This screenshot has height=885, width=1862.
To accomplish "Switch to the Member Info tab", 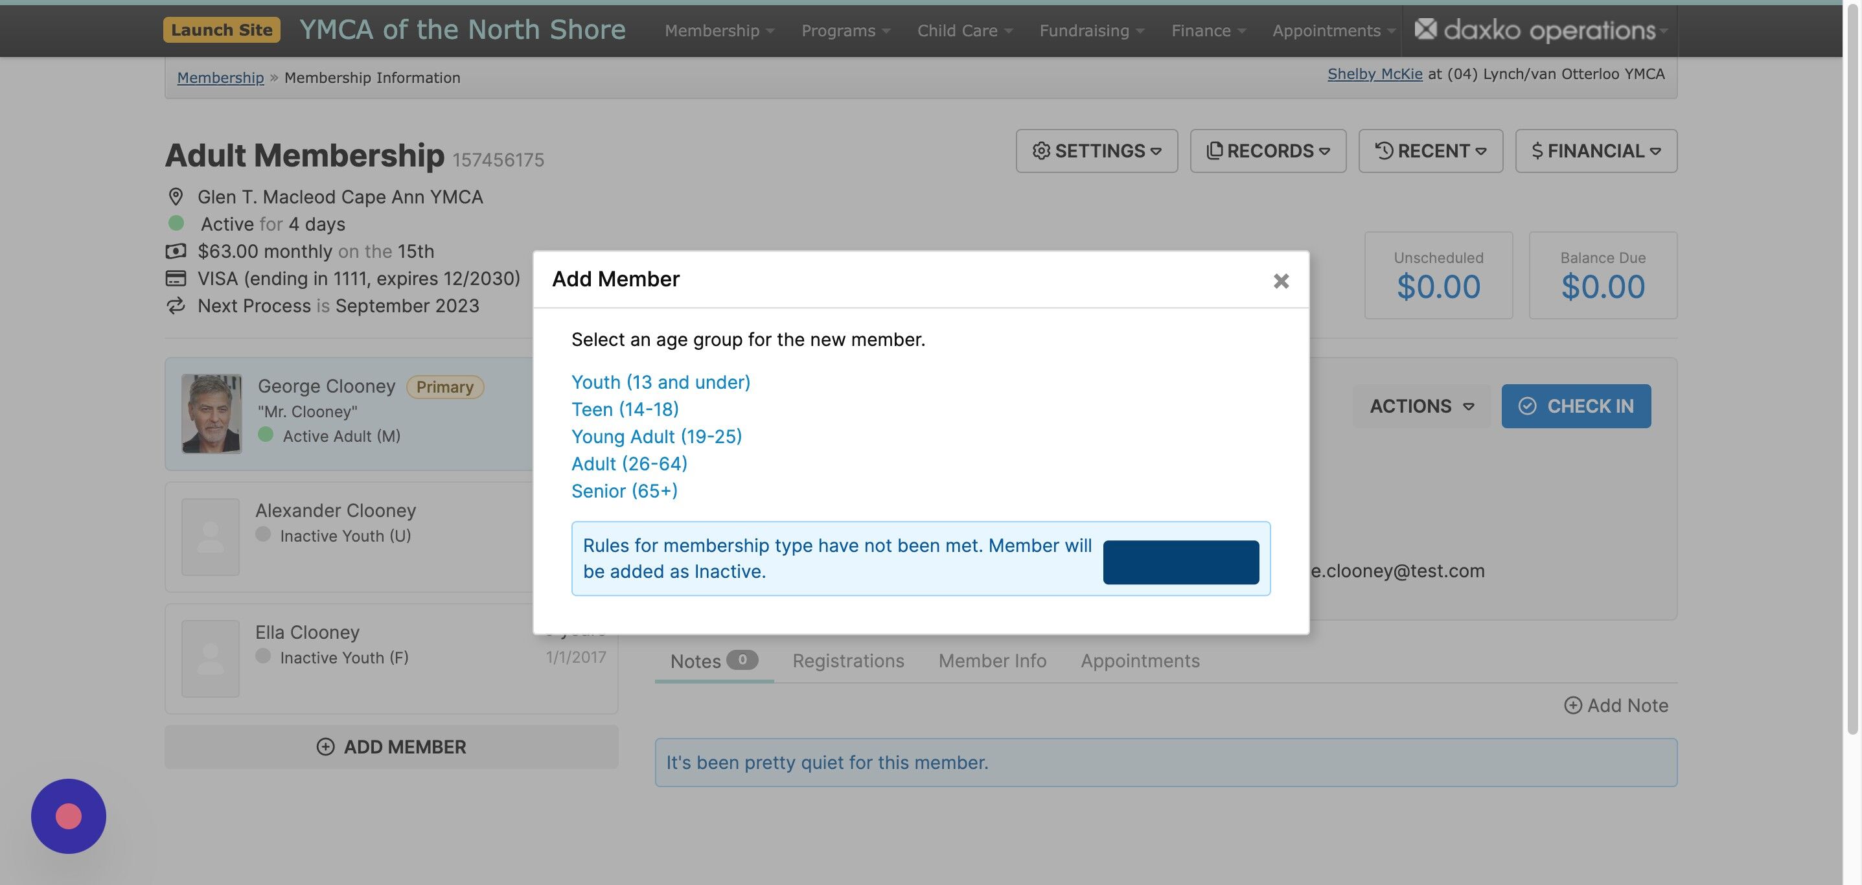I will [992, 661].
